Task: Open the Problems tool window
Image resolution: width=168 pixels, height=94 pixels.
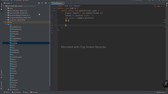Action: click(x=16, y=92)
